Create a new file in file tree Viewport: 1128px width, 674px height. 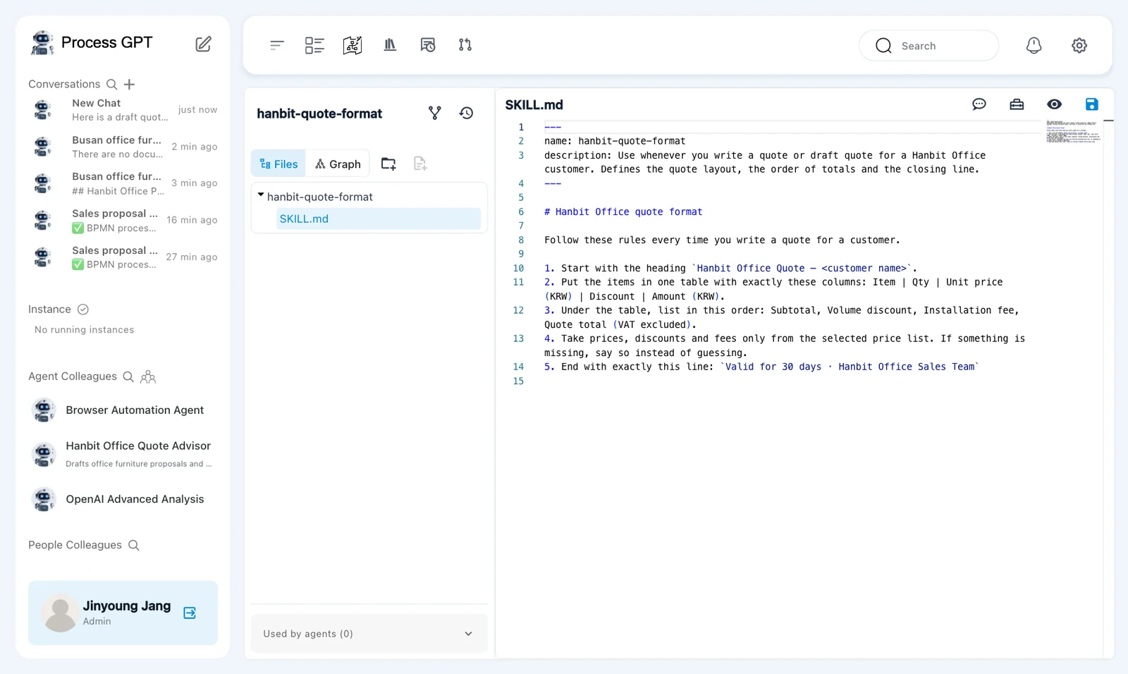click(x=420, y=164)
